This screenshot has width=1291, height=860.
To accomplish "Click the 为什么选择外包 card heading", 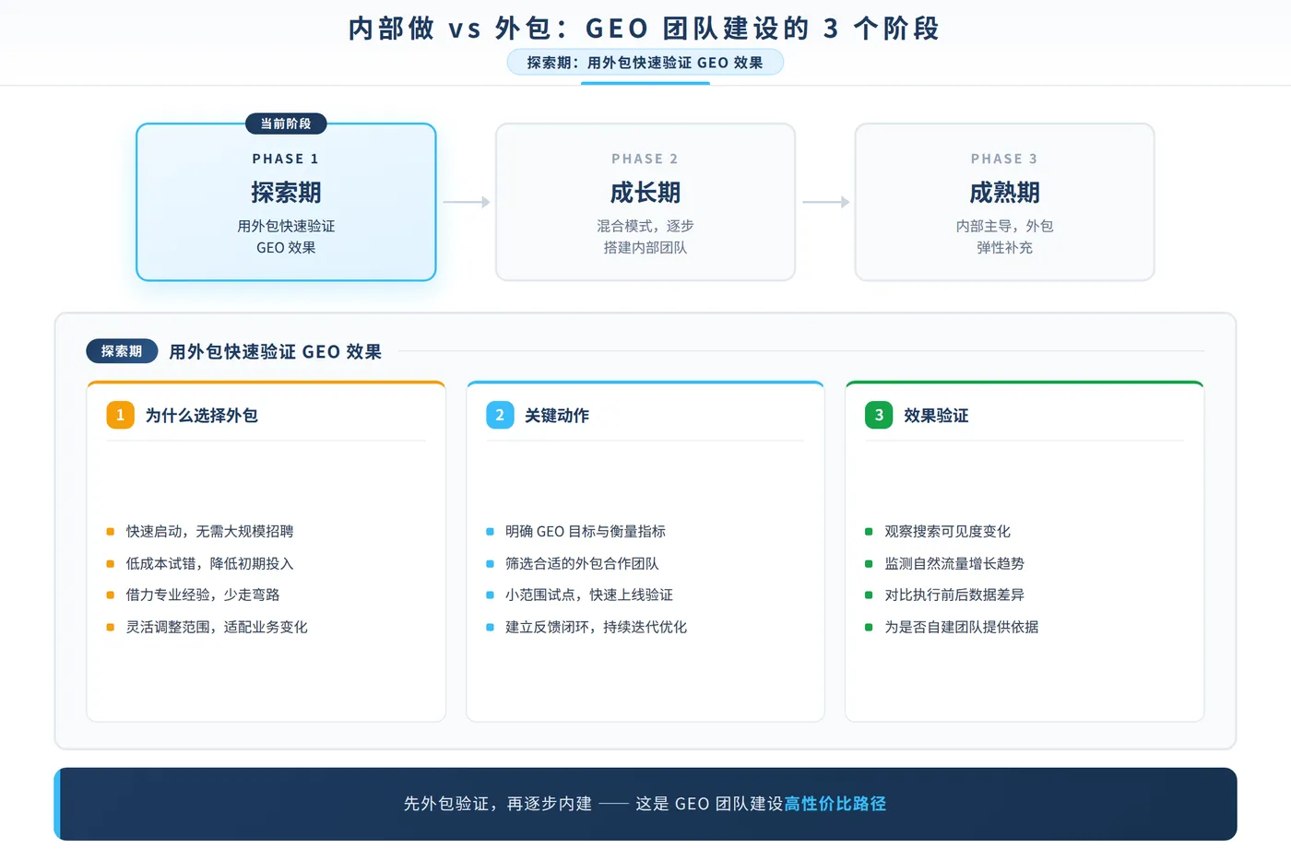I will (201, 416).
